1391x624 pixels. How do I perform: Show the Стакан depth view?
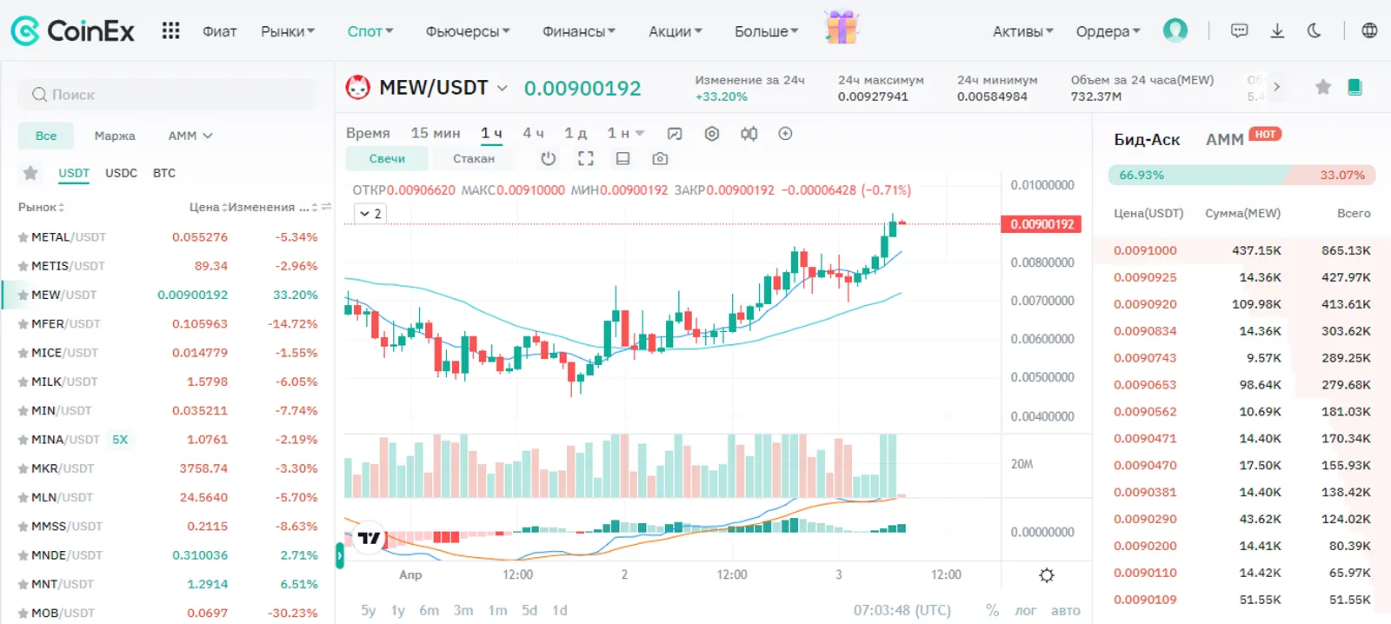474,159
